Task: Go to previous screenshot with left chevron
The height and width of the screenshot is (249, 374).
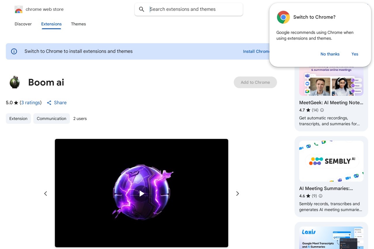Action: [46, 194]
